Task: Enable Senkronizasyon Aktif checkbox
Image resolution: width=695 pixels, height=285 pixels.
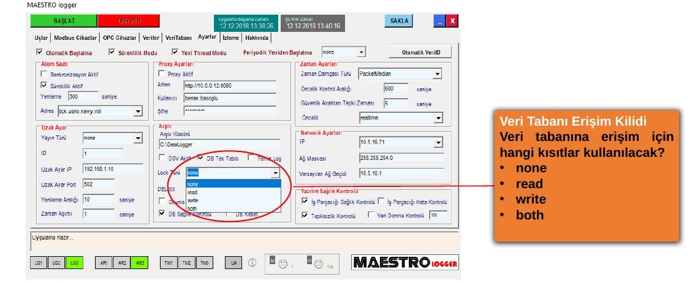Action: pyautogui.click(x=44, y=74)
